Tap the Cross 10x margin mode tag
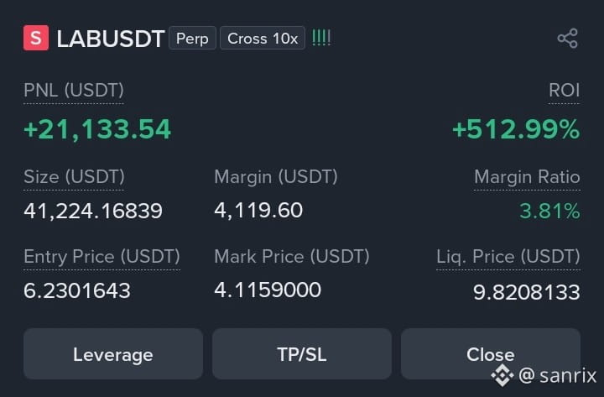Screen dimensions: 604x397 click(263, 38)
